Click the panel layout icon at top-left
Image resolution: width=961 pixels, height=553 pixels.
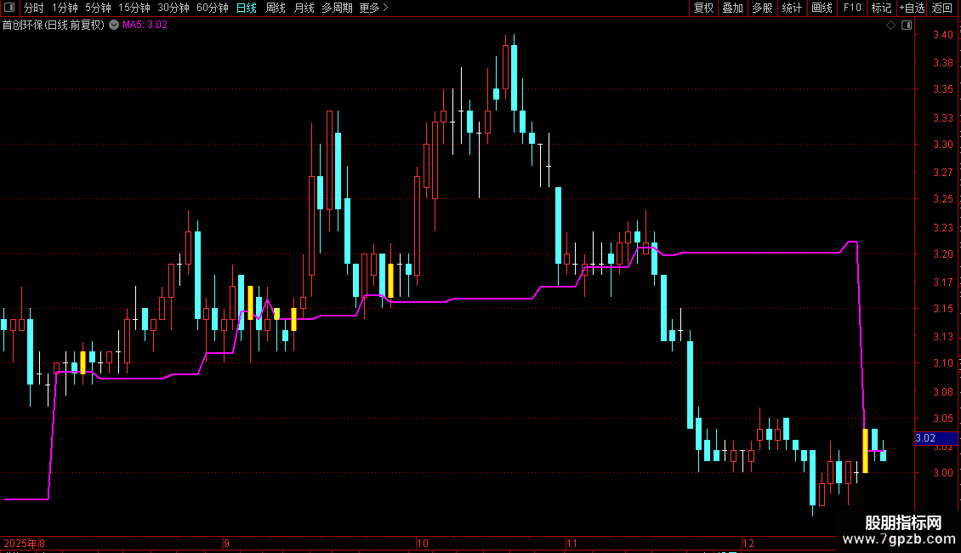pos(9,8)
